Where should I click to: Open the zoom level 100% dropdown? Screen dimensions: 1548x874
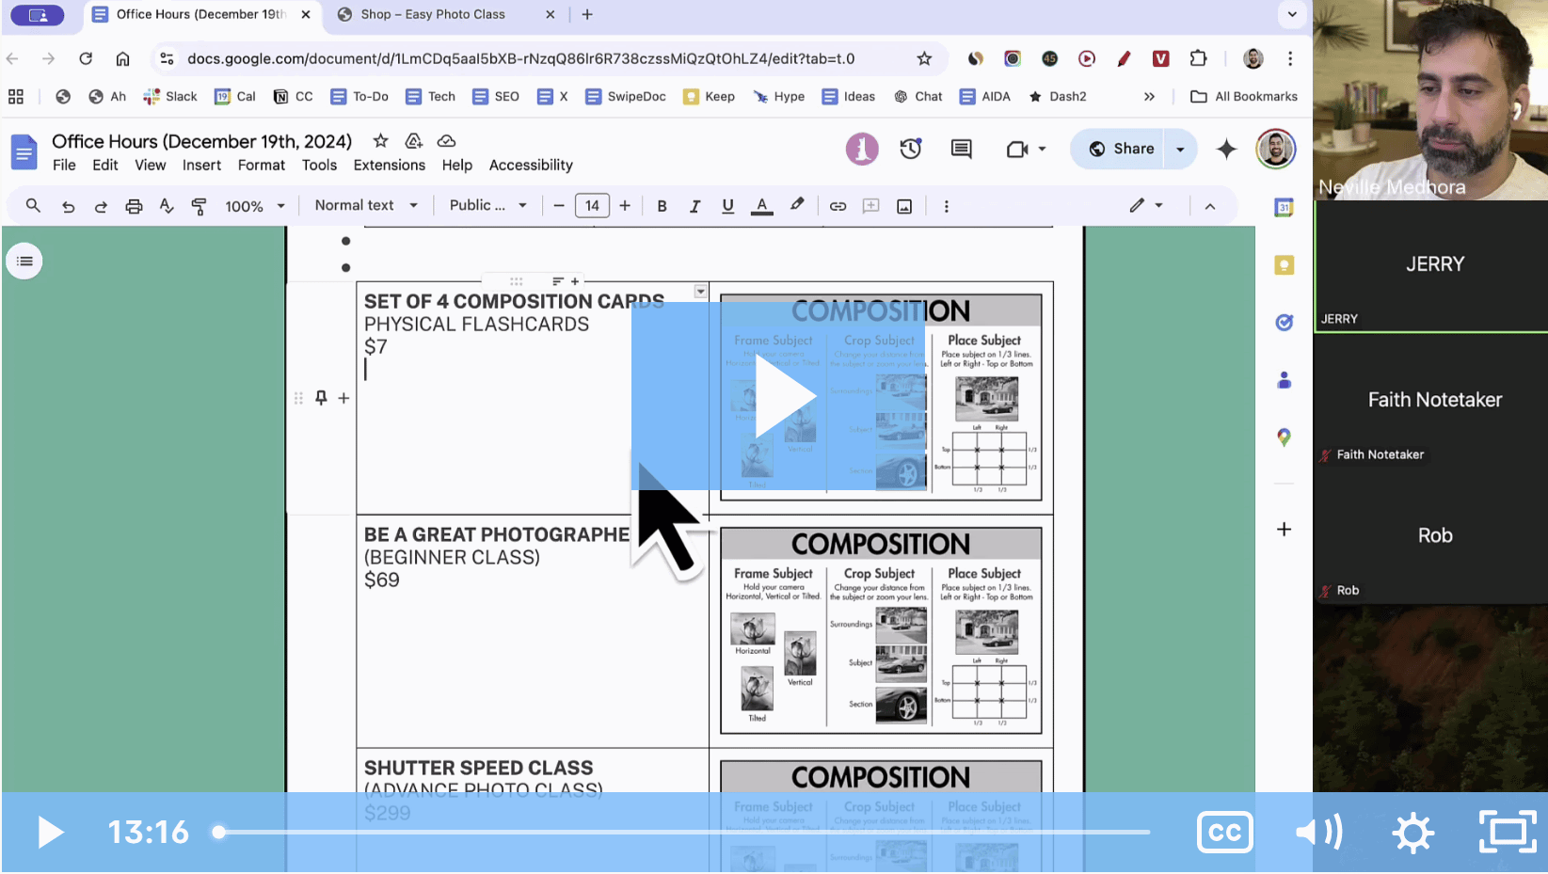[254, 206]
